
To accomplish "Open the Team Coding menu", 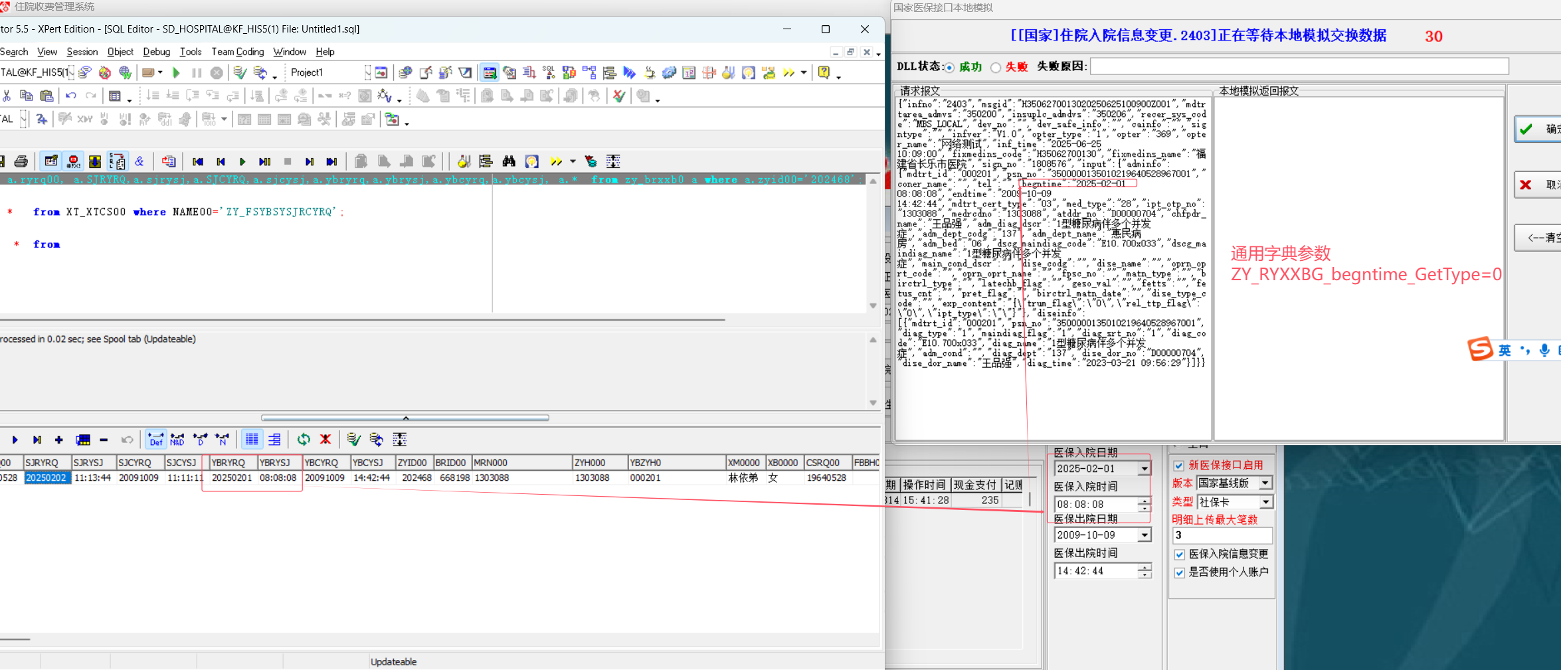I will coord(237,52).
